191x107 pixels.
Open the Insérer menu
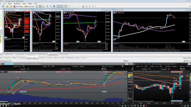click(10, 4)
